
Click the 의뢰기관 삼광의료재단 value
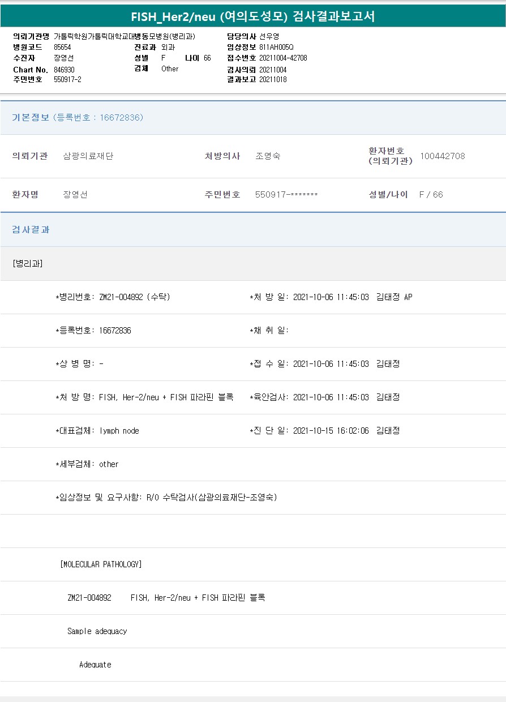point(88,156)
